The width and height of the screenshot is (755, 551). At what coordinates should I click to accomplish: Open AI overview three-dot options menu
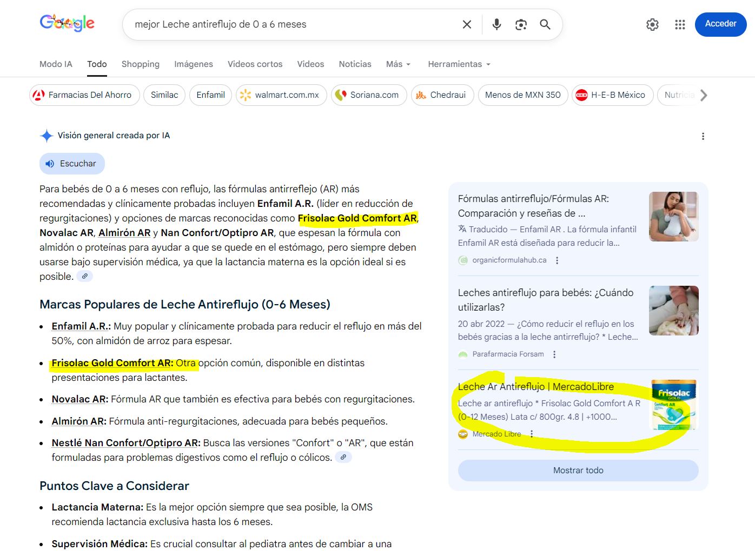[703, 136]
